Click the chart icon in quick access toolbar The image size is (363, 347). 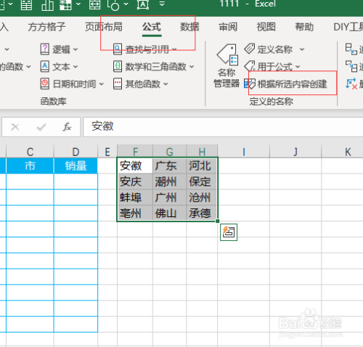47,5
